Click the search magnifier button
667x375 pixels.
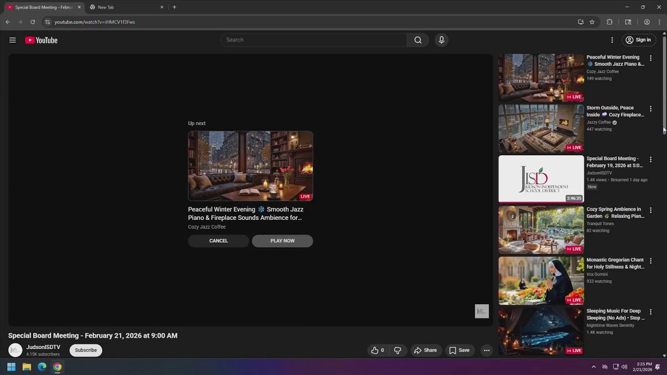click(x=418, y=40)
